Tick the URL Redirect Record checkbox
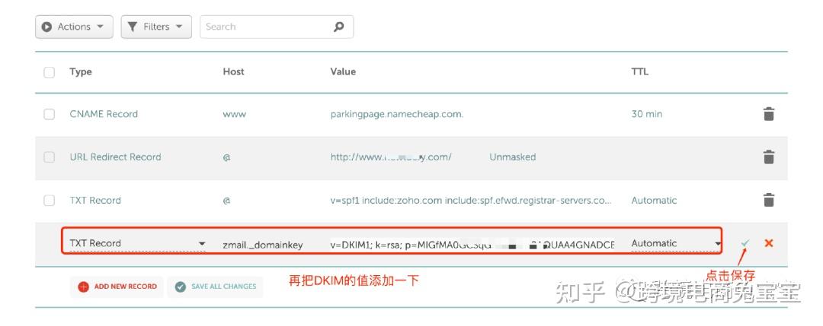 point(50,157)
